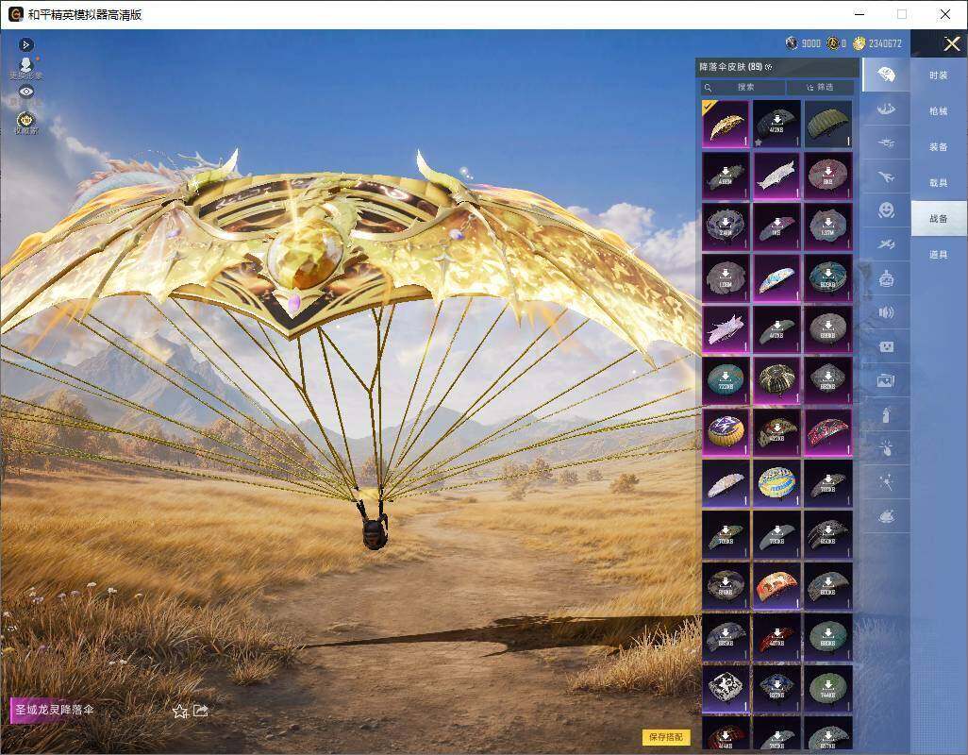Viewport: 968px width, 755px height.
Task: Click the 圣域龙灵降落伞 name label
Action: (55, 710)
